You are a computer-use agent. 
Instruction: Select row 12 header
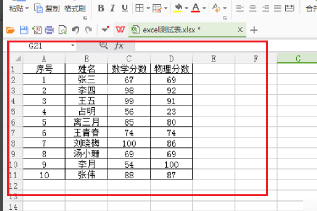tap(13, 186)
